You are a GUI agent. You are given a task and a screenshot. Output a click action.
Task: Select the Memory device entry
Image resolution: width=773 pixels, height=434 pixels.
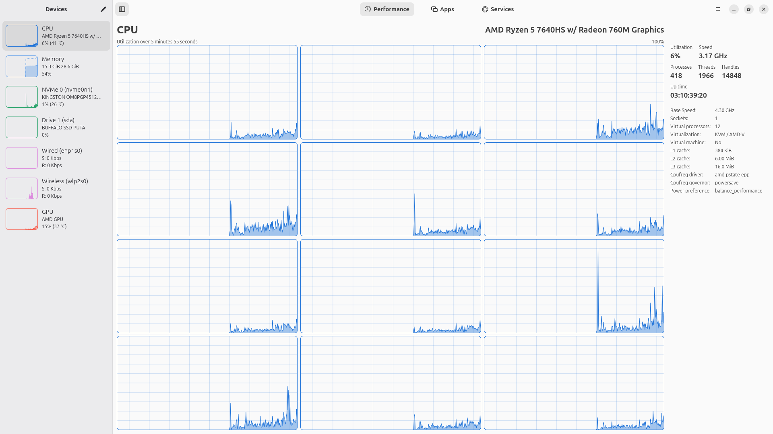coord(56,66)
